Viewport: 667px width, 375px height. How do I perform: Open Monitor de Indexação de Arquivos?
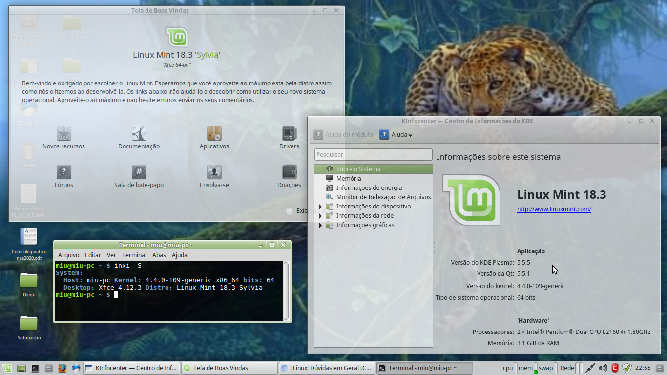coord(374,197)
